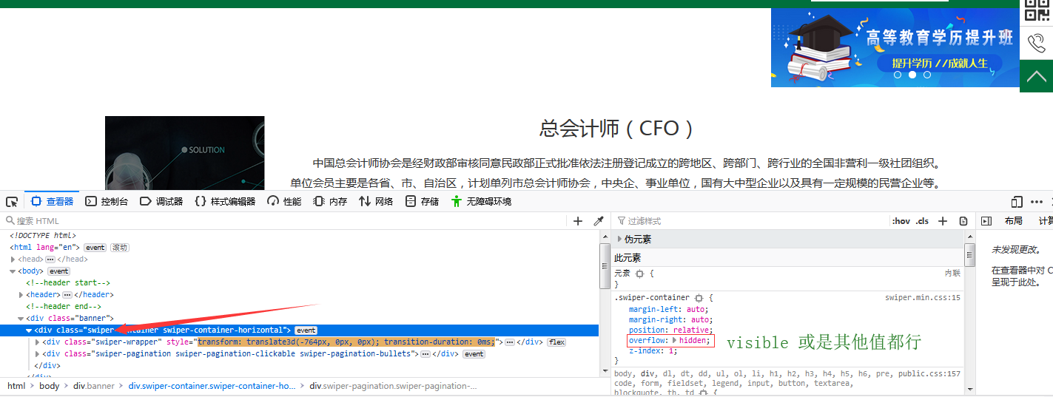Select html in the breadcrumb bar
The width and height of the screenshot is (1053, 397).
point(16,386)
